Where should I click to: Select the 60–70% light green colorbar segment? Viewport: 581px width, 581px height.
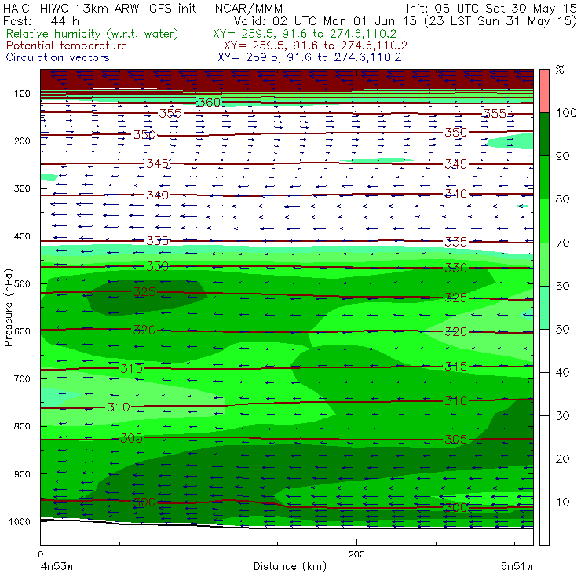point(544,264)
